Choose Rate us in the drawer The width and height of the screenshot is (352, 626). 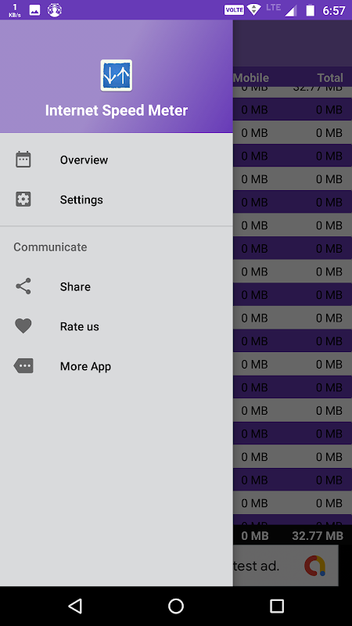point(116,326)
